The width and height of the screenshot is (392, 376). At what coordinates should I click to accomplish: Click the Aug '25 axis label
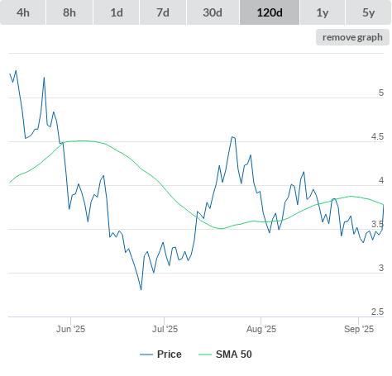261,329
